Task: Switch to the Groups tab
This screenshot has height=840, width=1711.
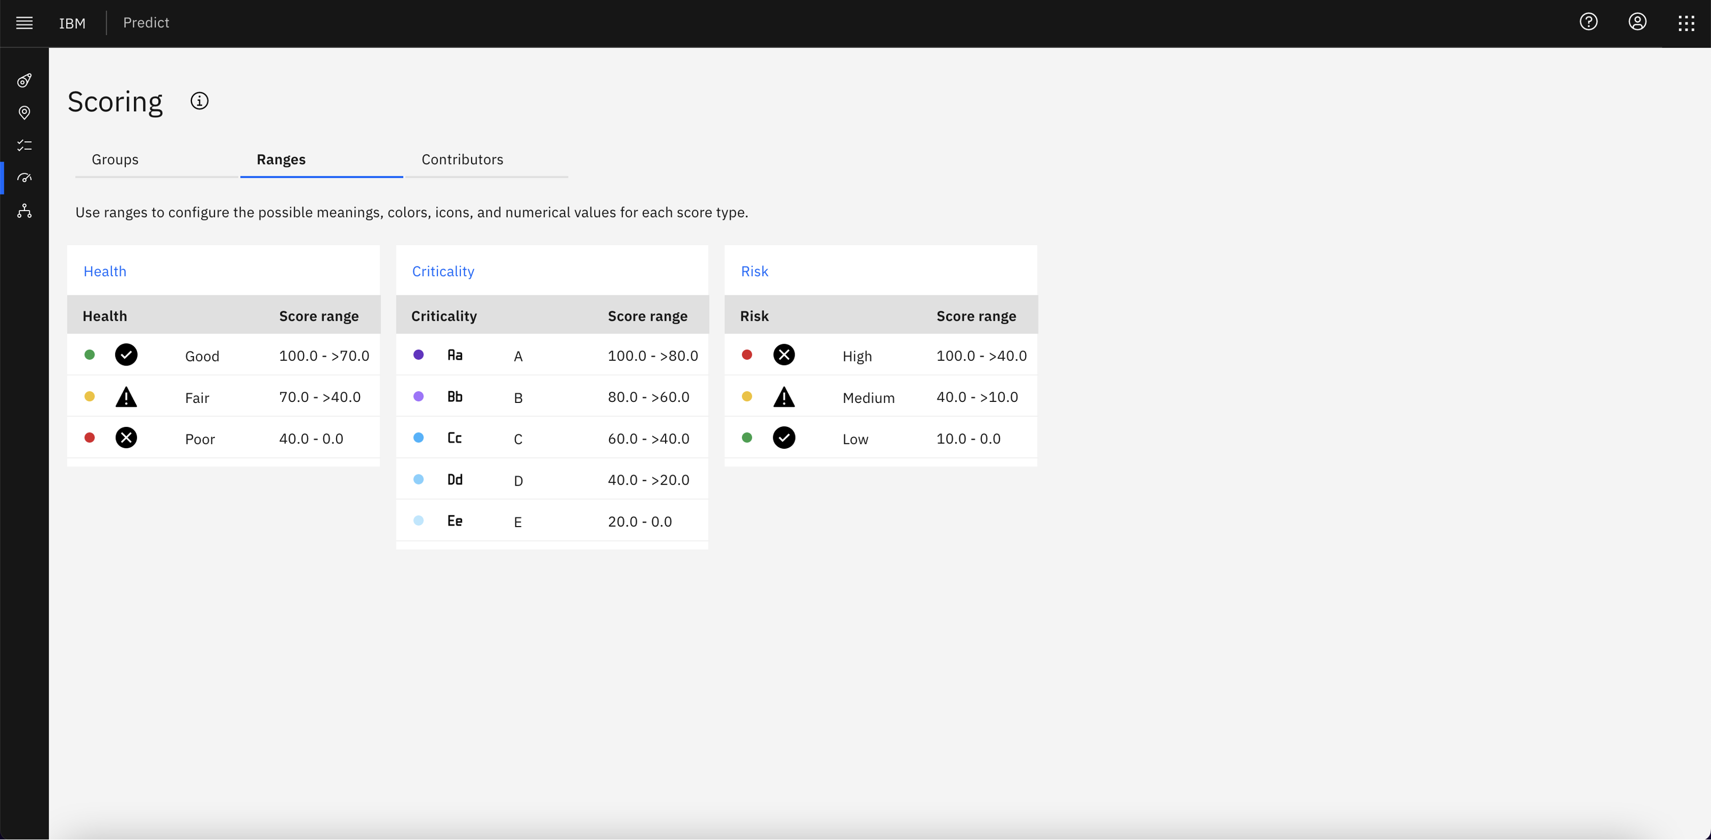Action: [115, 158]
